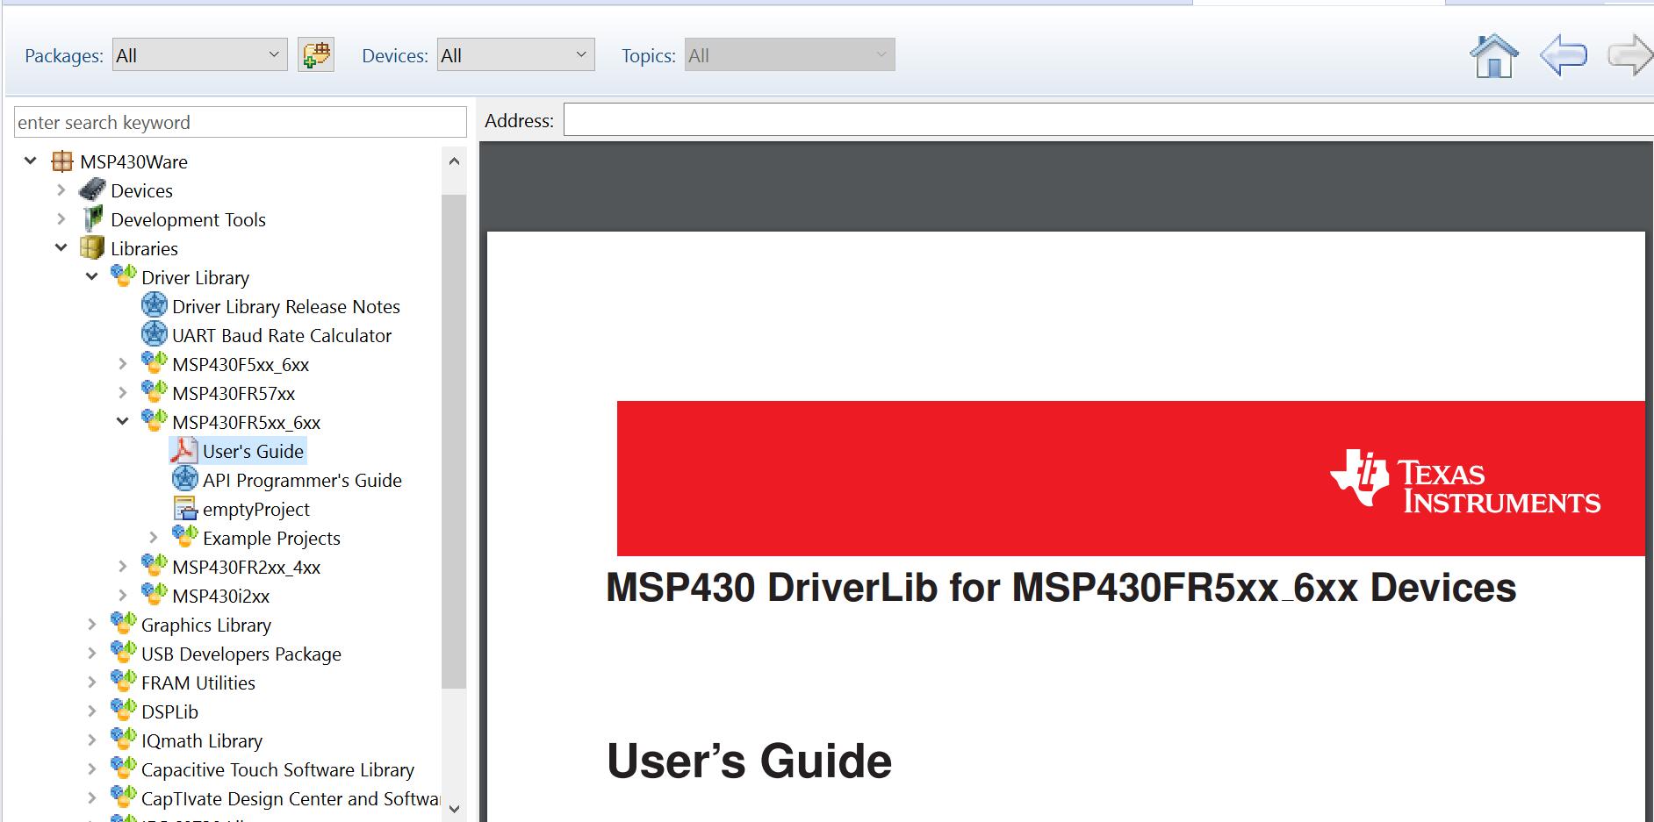The width and height of the screenshot is (1654, 822).
Task: Click the Development Tools board icon
Action: pyautogui.click(x=92, y=219)
